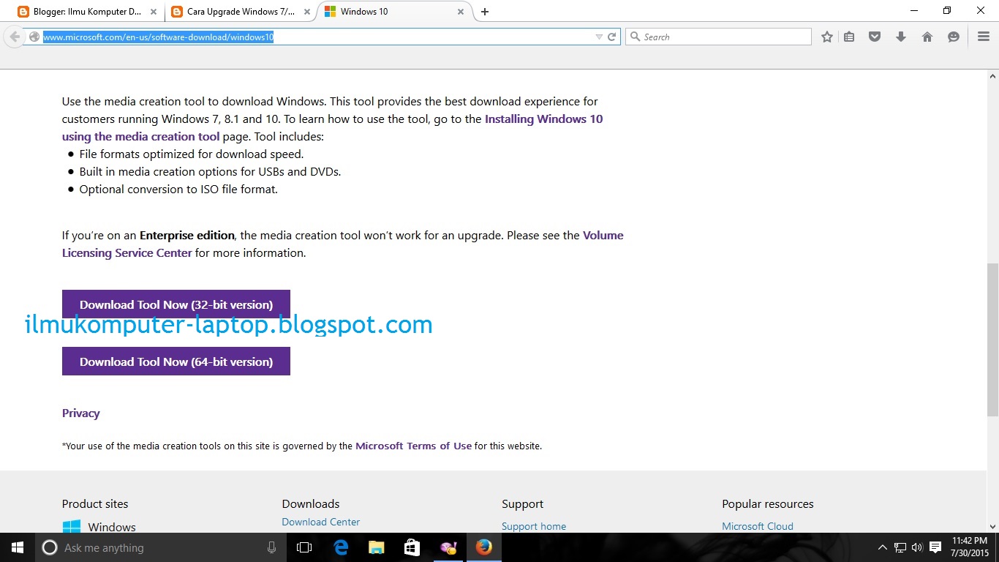Click the Hello chat smiley icon
This screenshot has width=999, height=562.
[953, 37]
